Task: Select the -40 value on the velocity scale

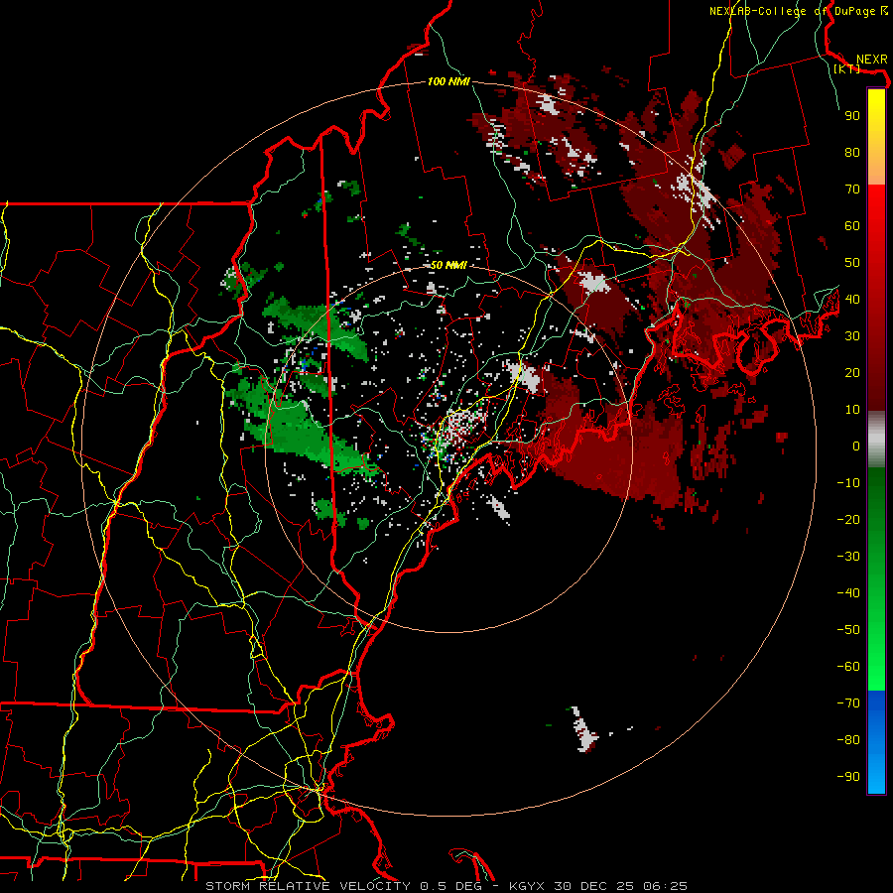Action: [x=848, y=593]
